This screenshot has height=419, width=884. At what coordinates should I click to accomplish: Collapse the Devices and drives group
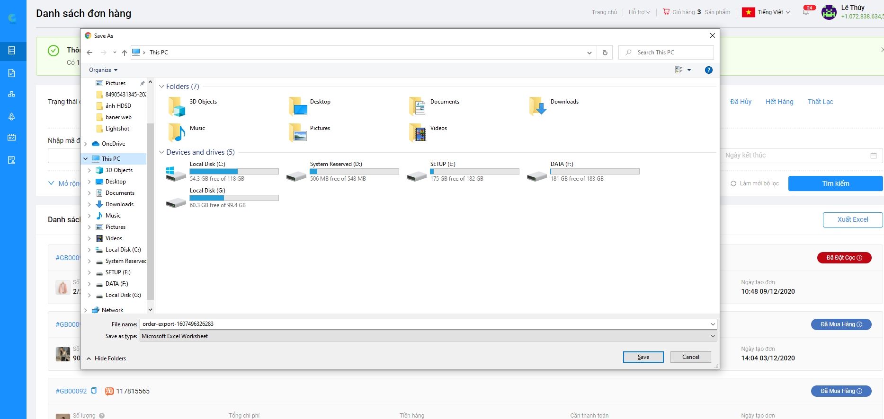(x=161, y=152)
